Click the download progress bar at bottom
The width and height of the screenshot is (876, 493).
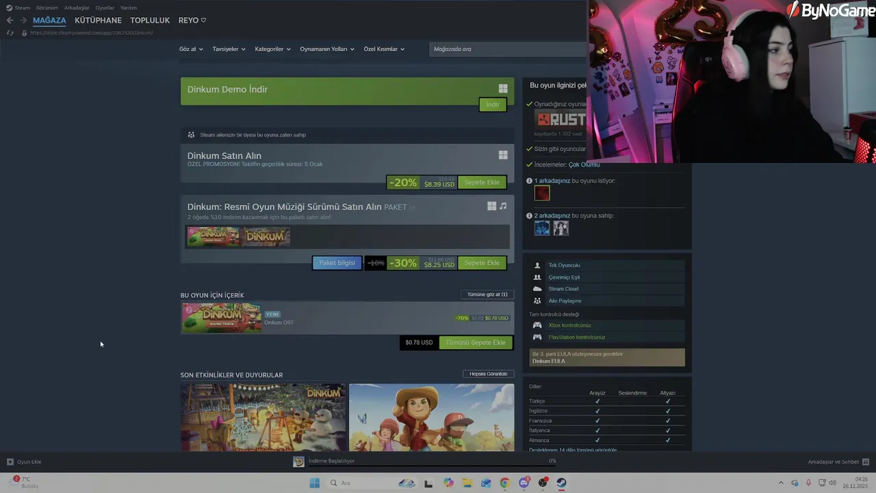tap(432, 465)
